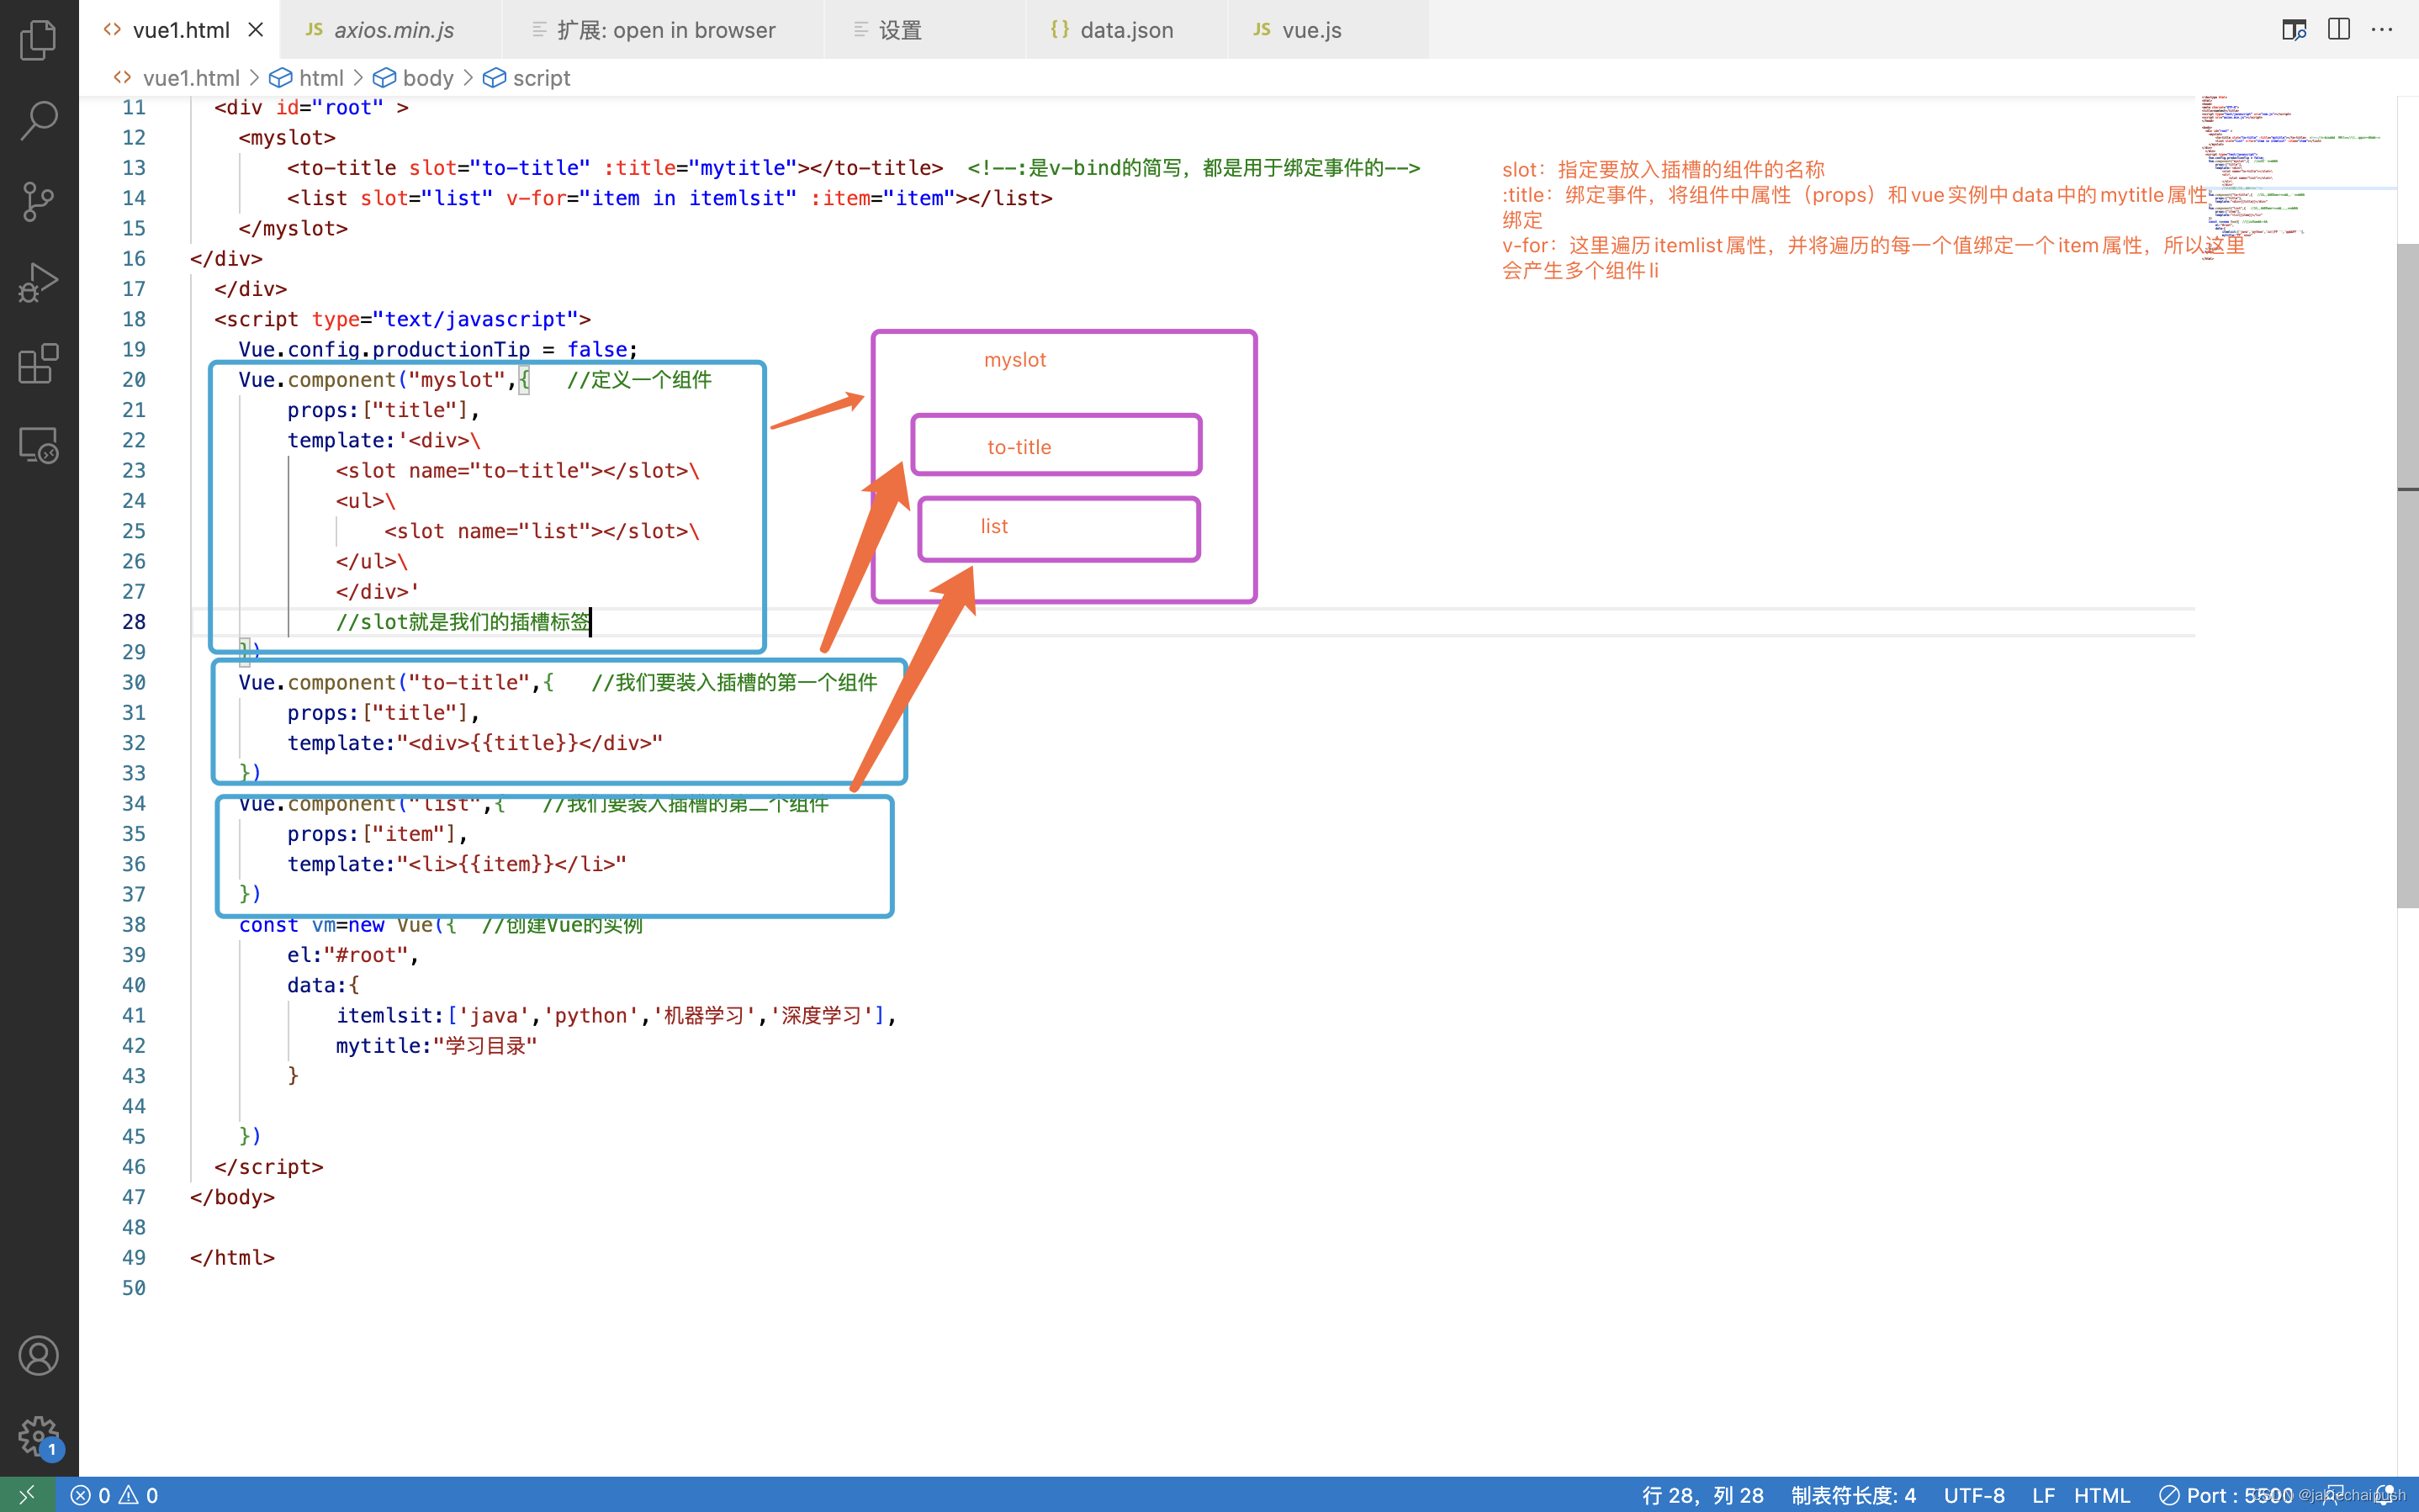Switch to the data.json tab

pos(1126,30)
